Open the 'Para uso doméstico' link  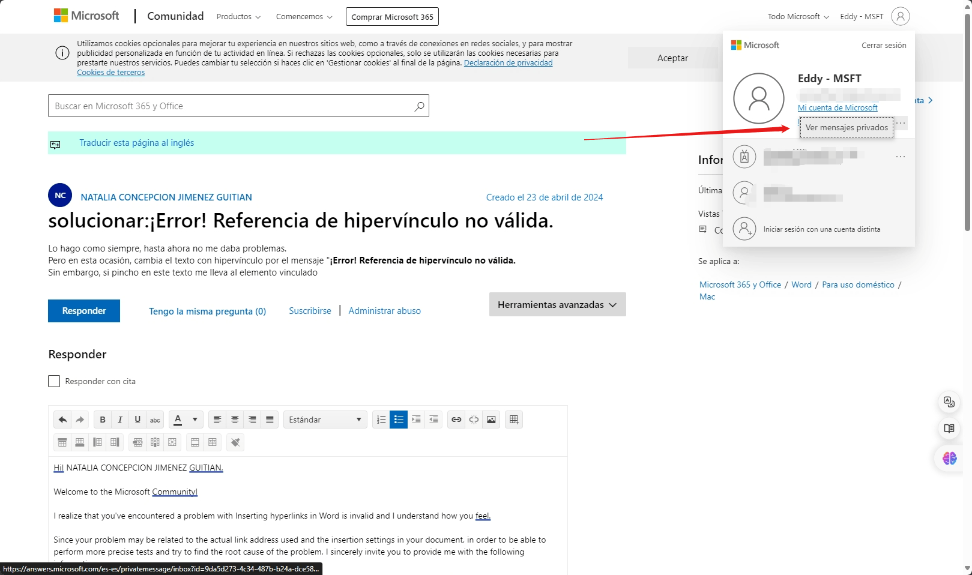pos(858,285)
